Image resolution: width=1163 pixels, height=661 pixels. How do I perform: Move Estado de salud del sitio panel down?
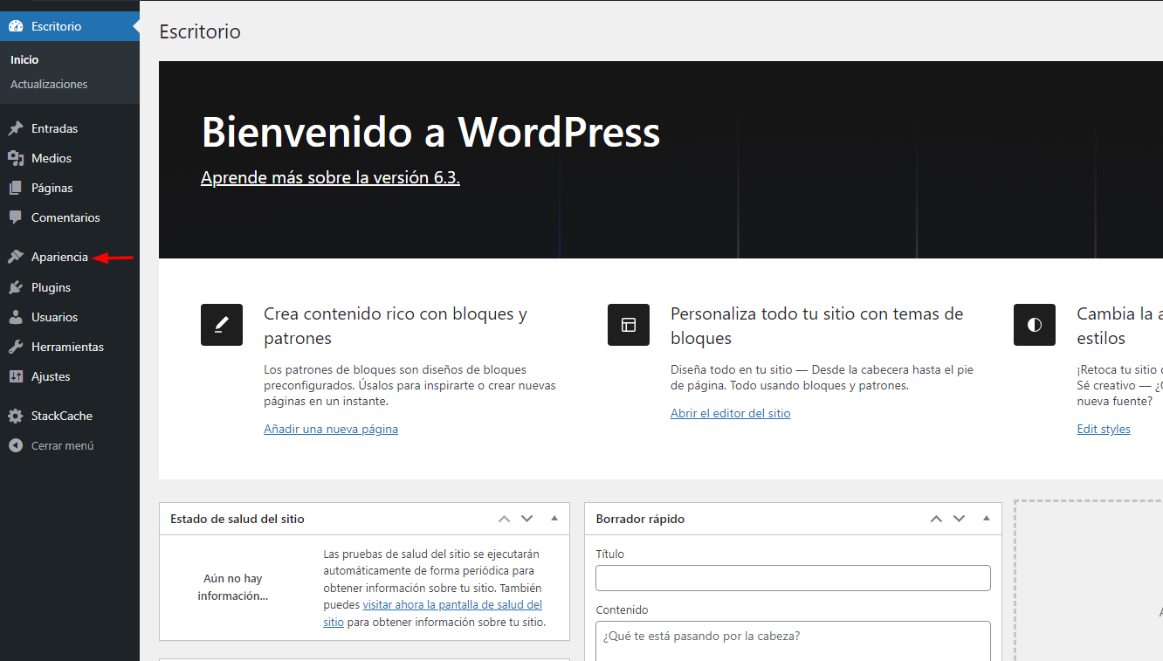coord(526,519)
